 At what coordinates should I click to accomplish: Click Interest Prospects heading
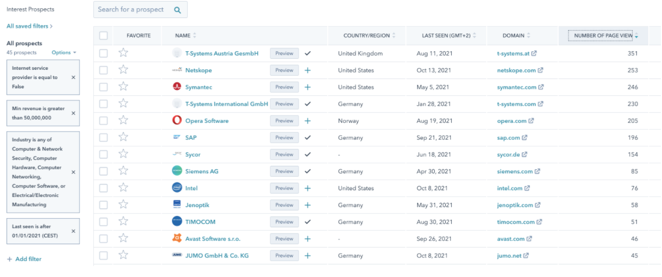click(x=30, y=9)
